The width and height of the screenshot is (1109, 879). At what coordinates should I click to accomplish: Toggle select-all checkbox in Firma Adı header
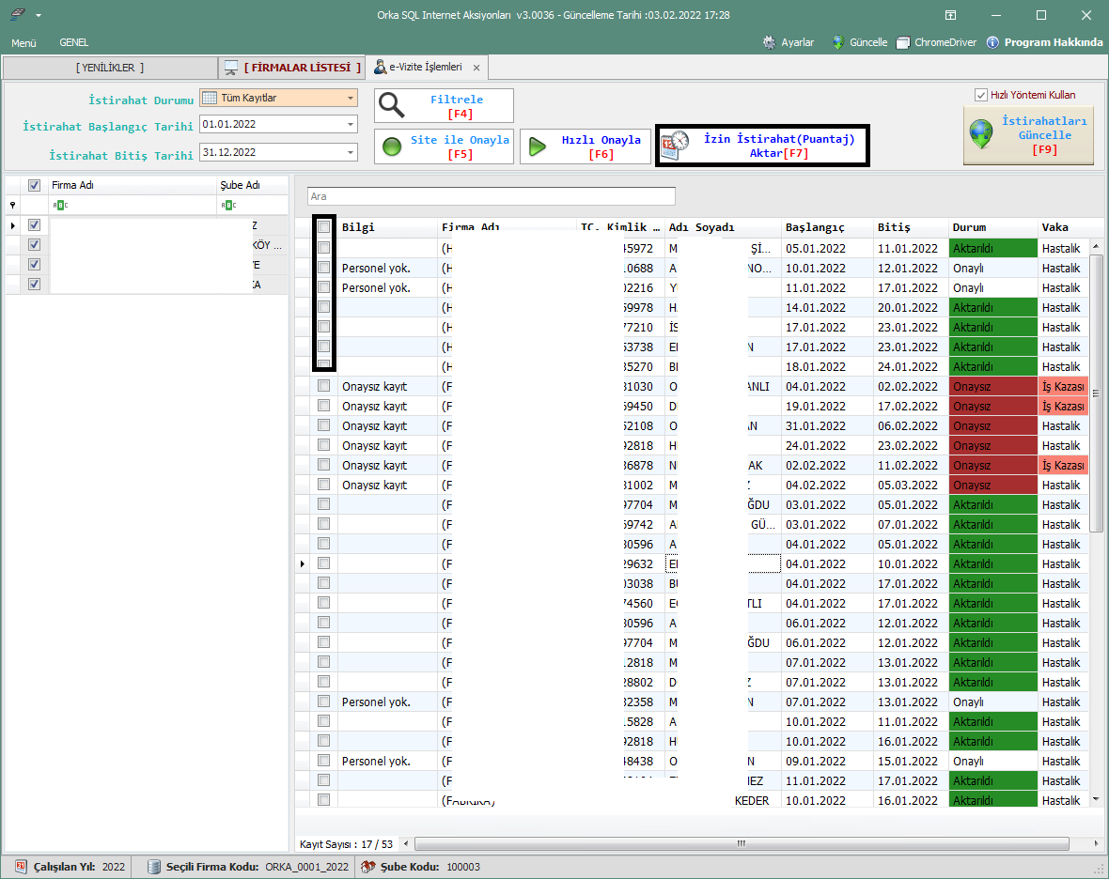pyautogui.click(x=35, y=186)
